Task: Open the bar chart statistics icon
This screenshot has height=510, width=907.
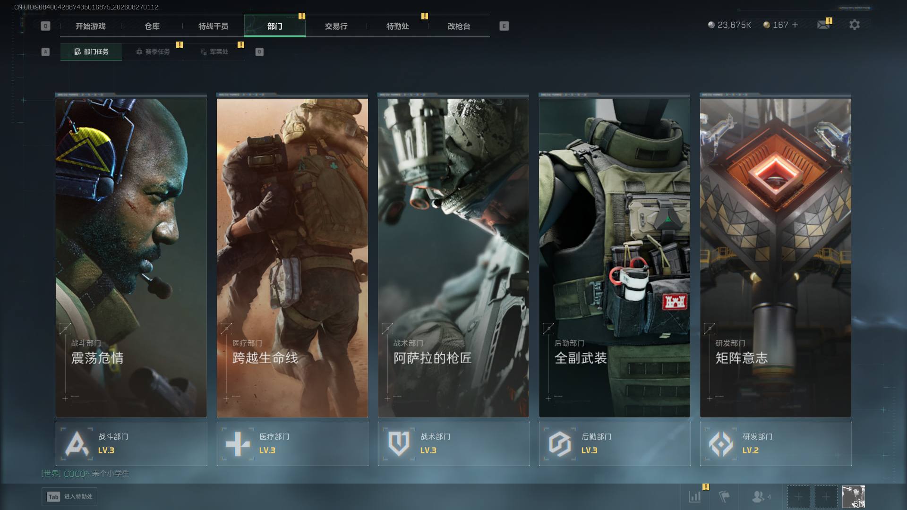Action: (695, 496)
